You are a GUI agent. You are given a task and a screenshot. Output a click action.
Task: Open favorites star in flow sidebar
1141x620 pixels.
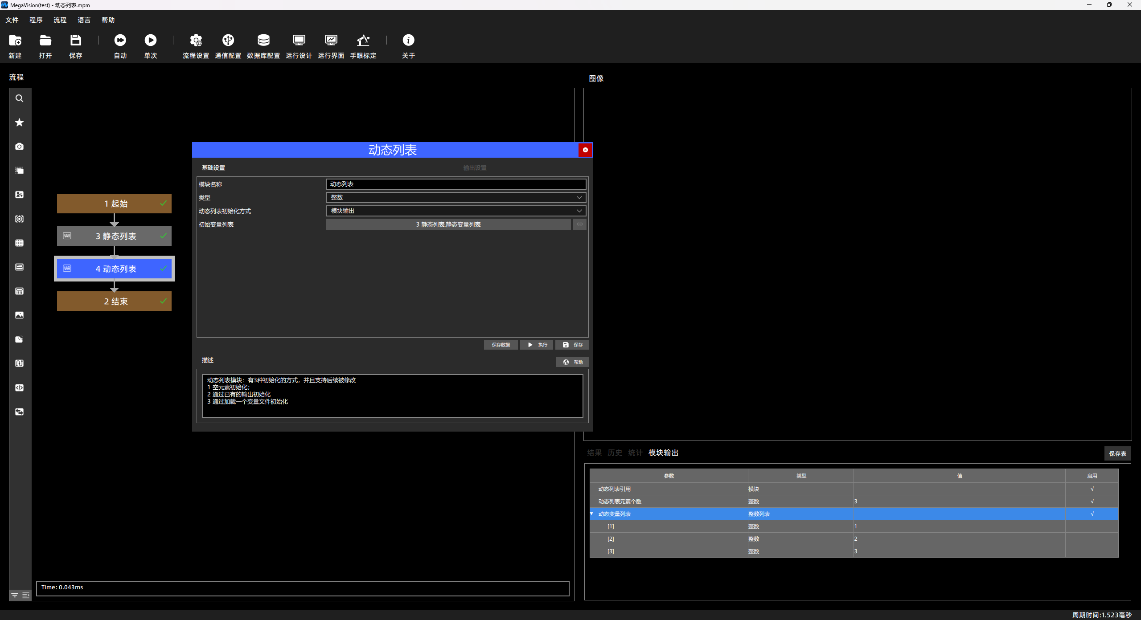19,122
